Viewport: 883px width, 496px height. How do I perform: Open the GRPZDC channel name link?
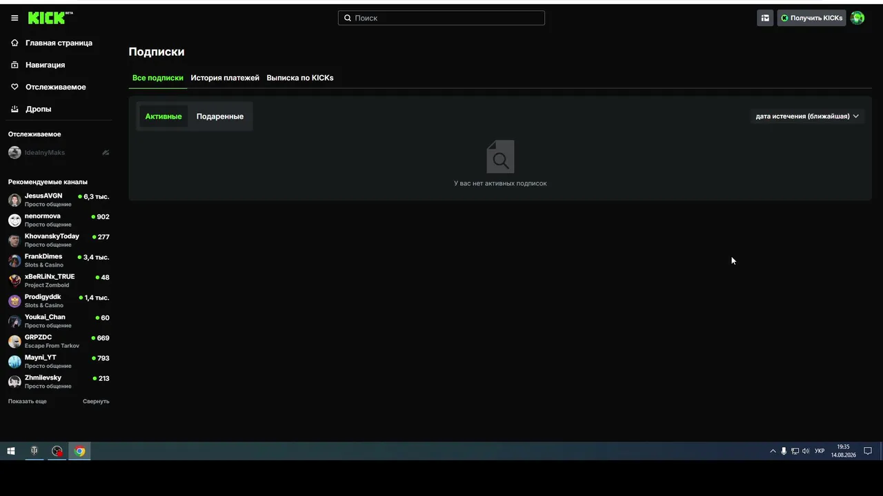point(38,337)
